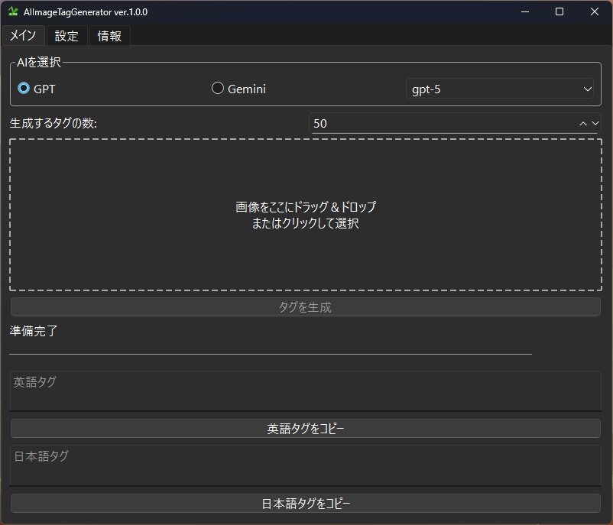613x525 pixels.
Task: Click the AIImageTagGenerator app icon in title bar
Action: (x=13, y=11)
